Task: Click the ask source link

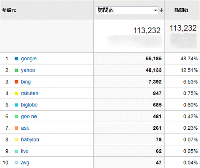Action: [25, 128]
